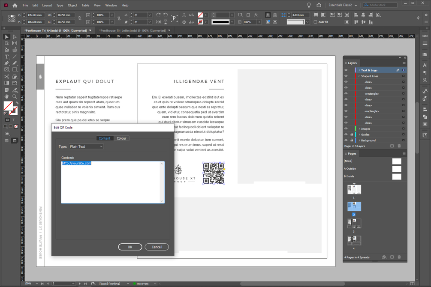Select the Zoom tool

click(15, 96)
